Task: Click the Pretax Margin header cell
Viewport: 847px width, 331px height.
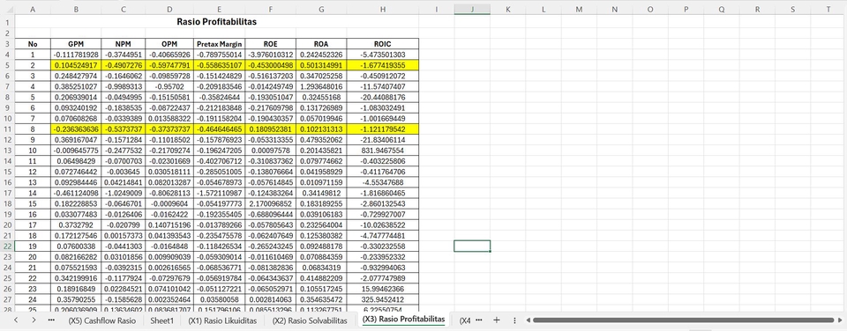Action: (219, 44)
